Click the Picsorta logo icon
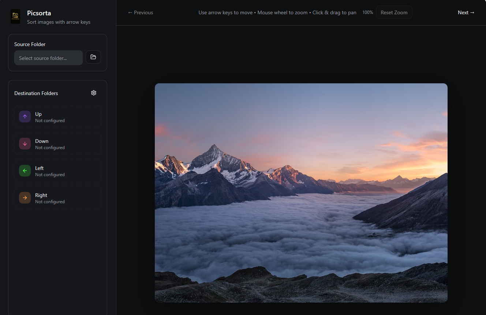This screenshot has height=315, width=486. click(15, 16)
